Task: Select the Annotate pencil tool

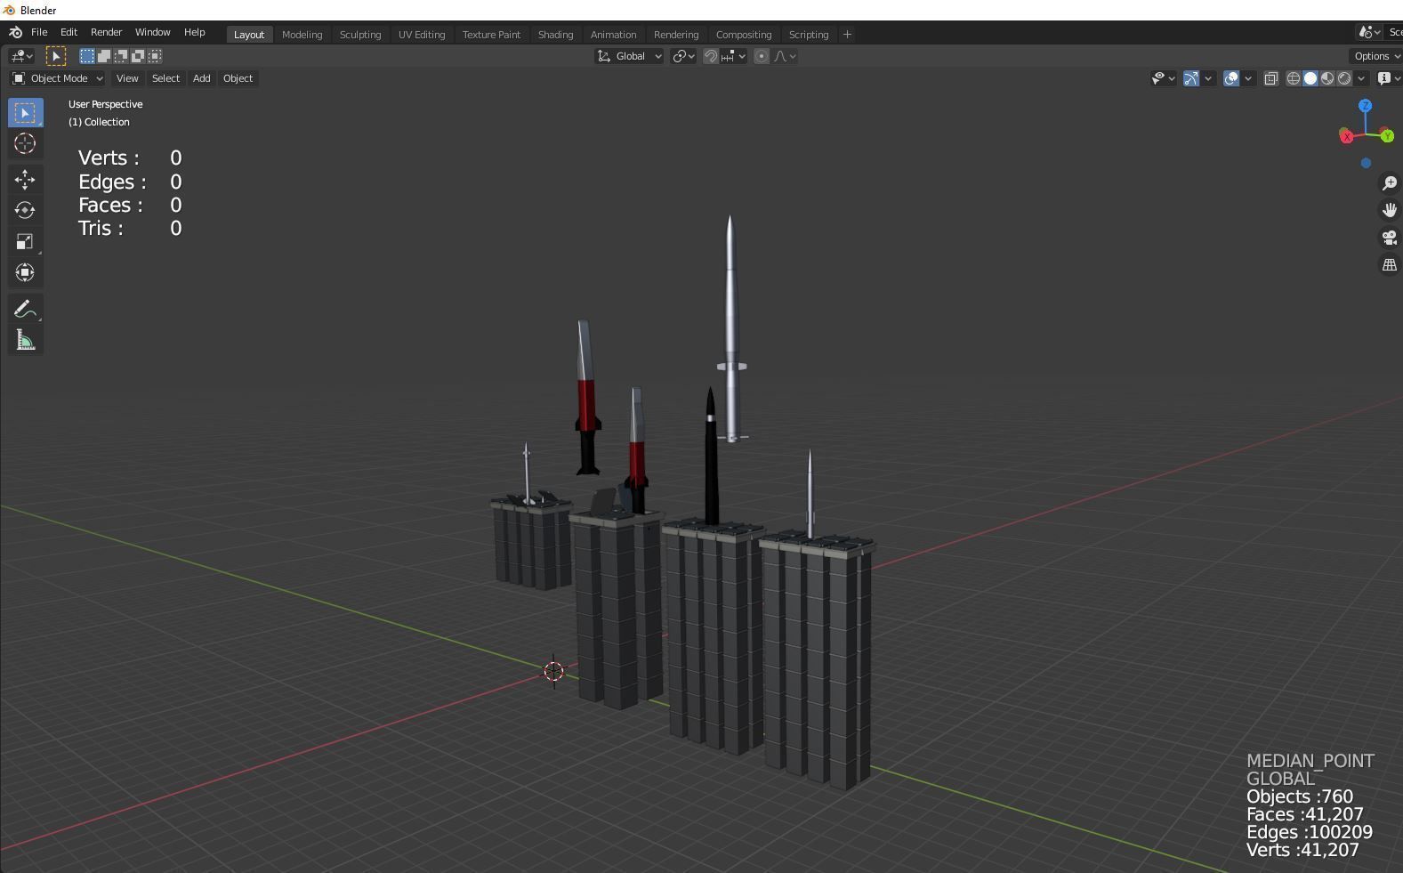Action: (x=25, y=310)
